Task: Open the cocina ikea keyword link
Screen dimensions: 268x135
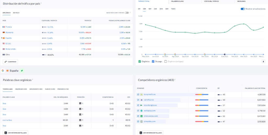Action: [x=7, y=120]
